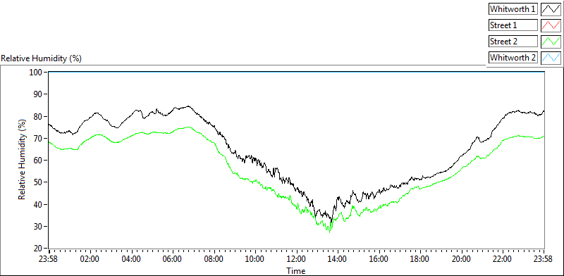Screen dimensions: 564x276
Task: Click the 14:00 time axis marker
Action: point(338,259)
